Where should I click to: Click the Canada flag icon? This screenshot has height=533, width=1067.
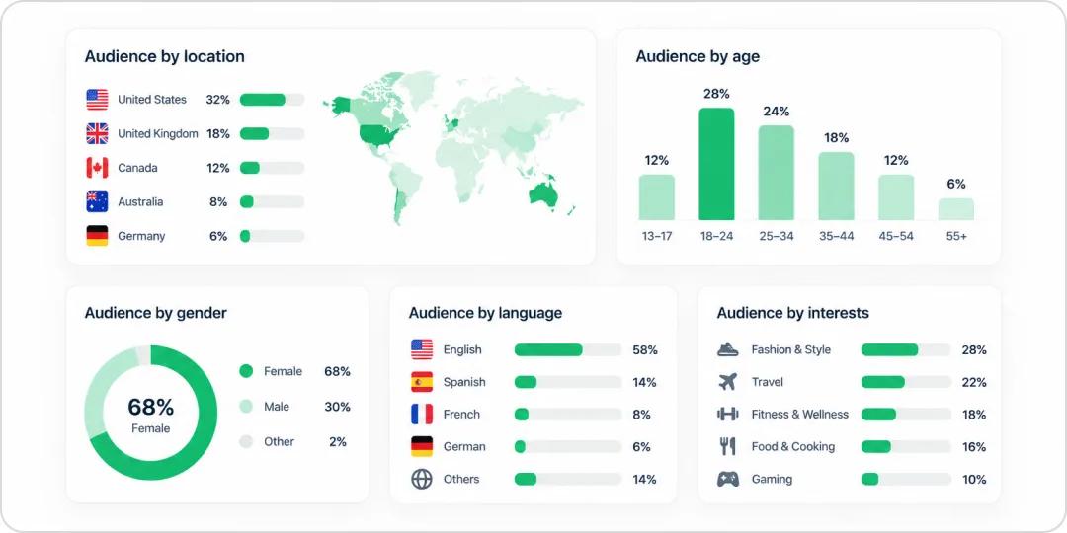coord(97,167)
